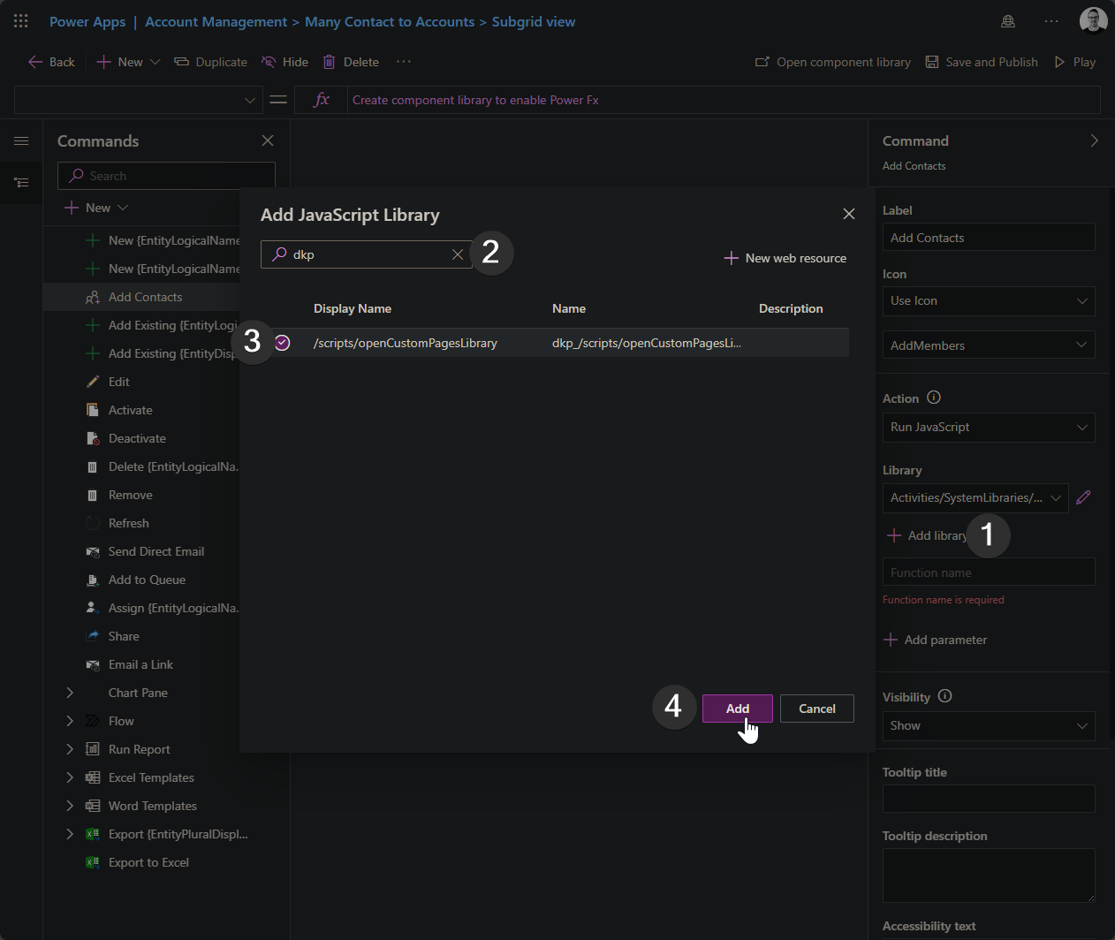Image resolution: width=1115 pixels, height=940 pixels.
Task: Select the Share command
Action: (x=124, y=636)
